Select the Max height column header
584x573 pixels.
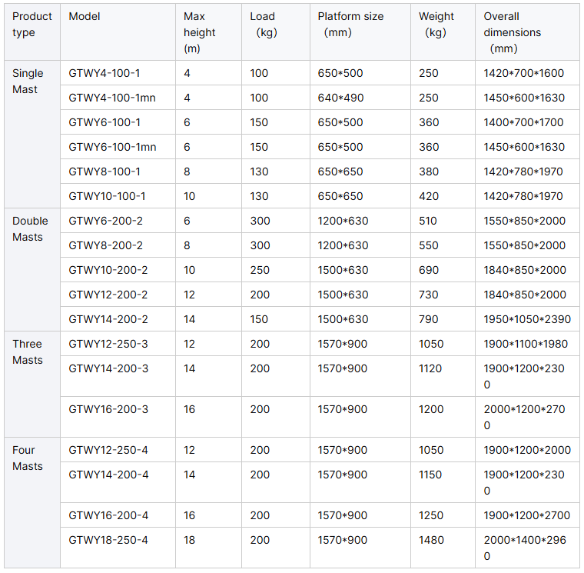click(x=199, y=32)
